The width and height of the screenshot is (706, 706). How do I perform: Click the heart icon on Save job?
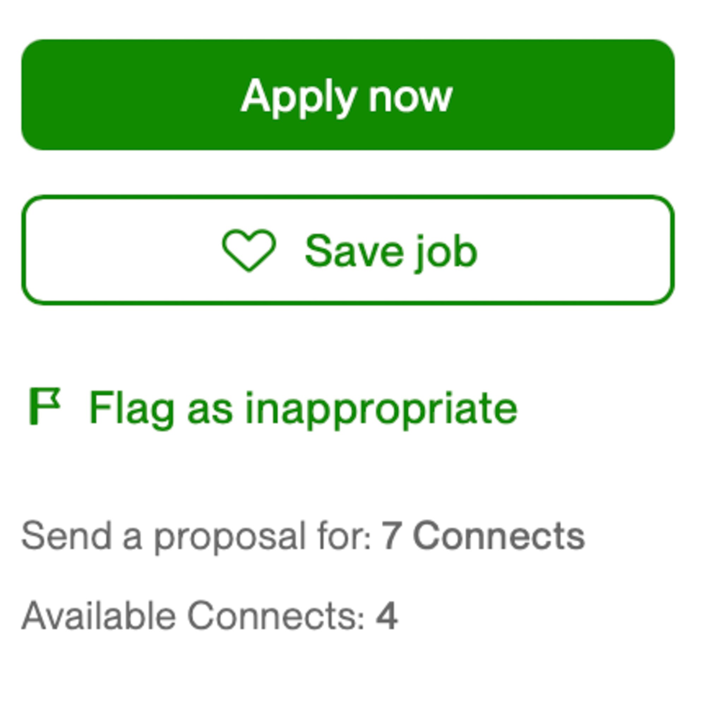click(x=249, y=251)
